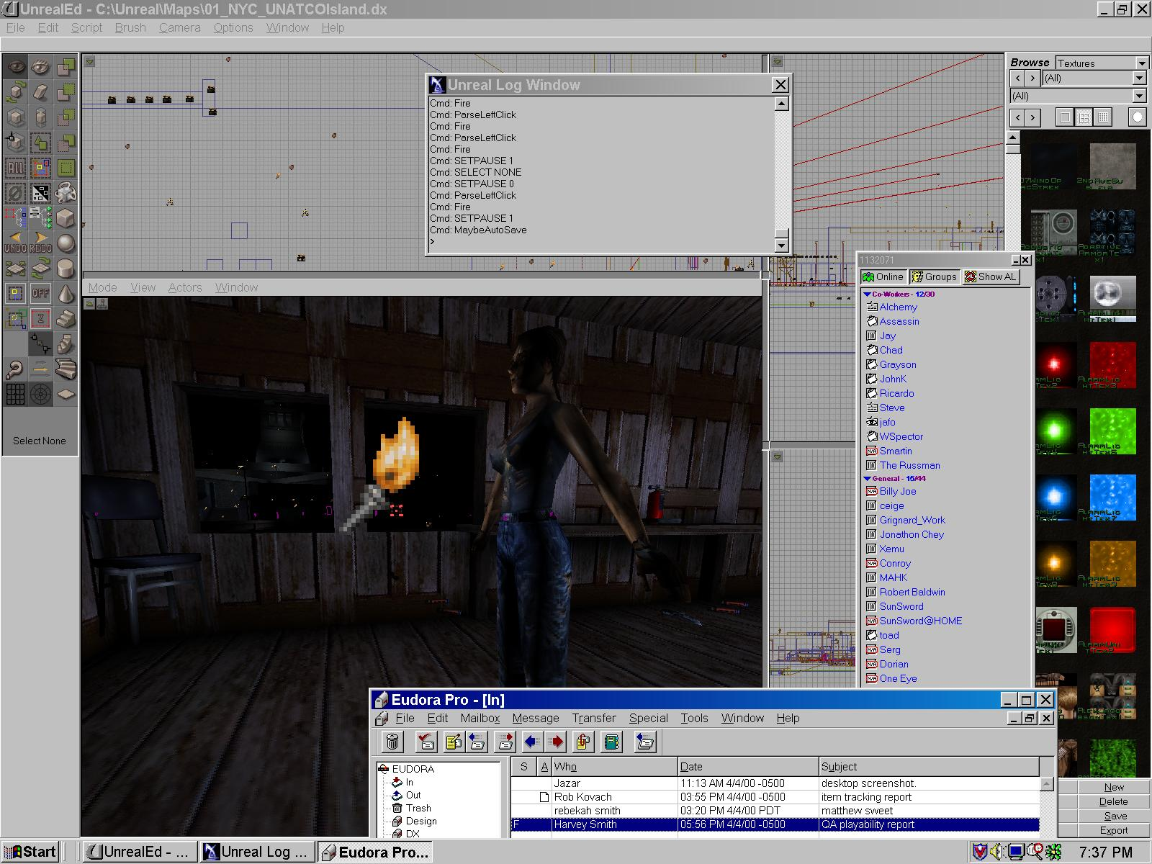Open the Browse Textures type dropdown

(1141, 63)
